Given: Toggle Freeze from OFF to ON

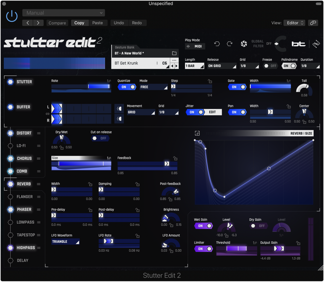Looking at the screenshot, I should (x=270, y=66).
